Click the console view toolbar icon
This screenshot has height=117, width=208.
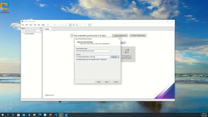[85, 25]
